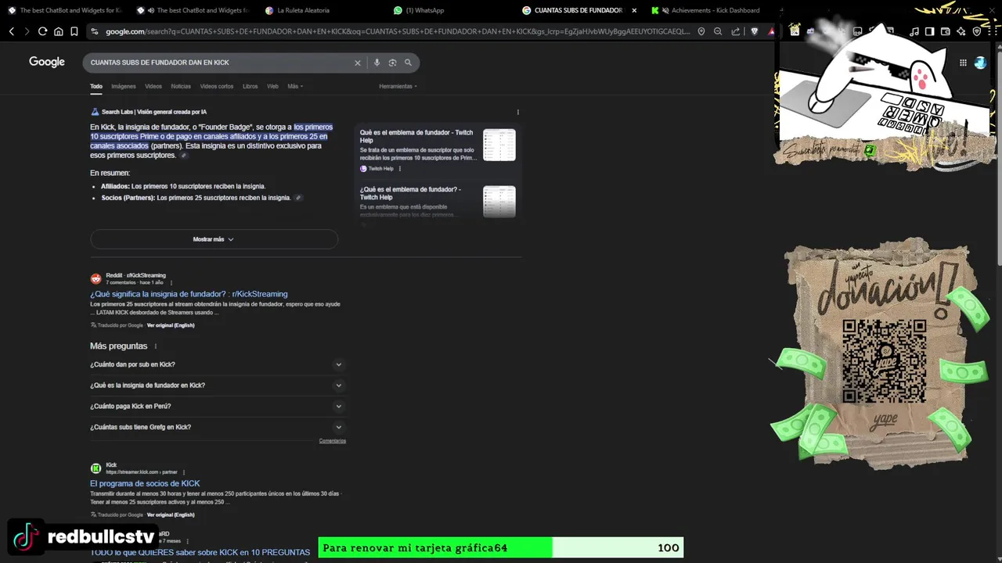Select the Todo results tab
This screenshot has width=1002, height=563.
click(x=96, y=86)
